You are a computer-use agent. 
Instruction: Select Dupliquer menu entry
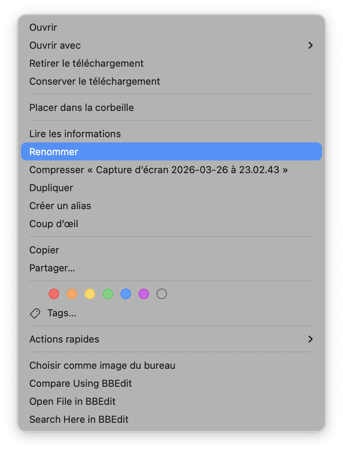click(51, 188)
